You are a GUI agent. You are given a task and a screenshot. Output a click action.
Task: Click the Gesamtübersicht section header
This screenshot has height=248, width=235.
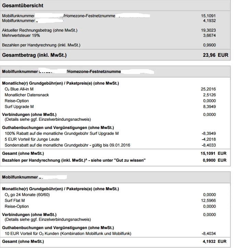(x=23, y=6)
